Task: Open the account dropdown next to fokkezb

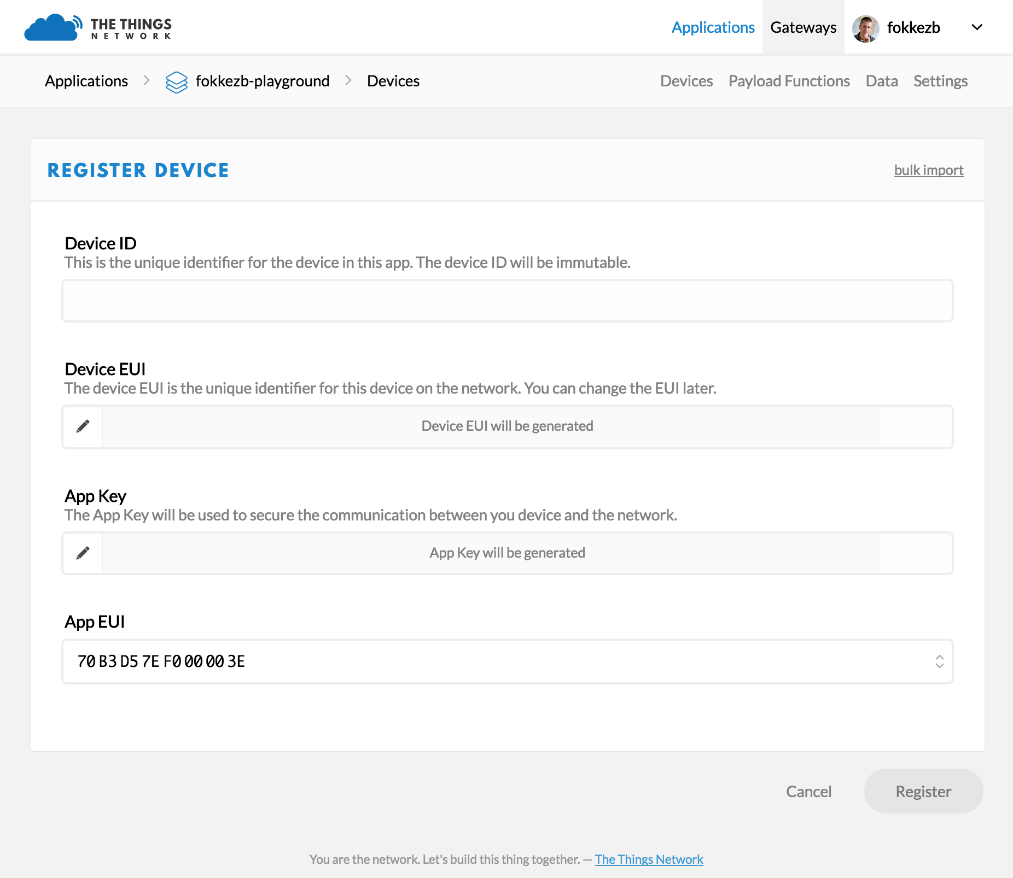Action: click(x=977, y=27)
